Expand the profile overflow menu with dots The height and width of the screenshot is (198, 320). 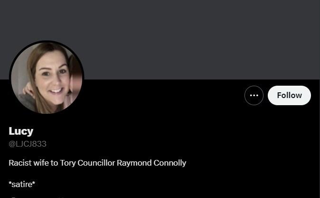click(254, 95)
